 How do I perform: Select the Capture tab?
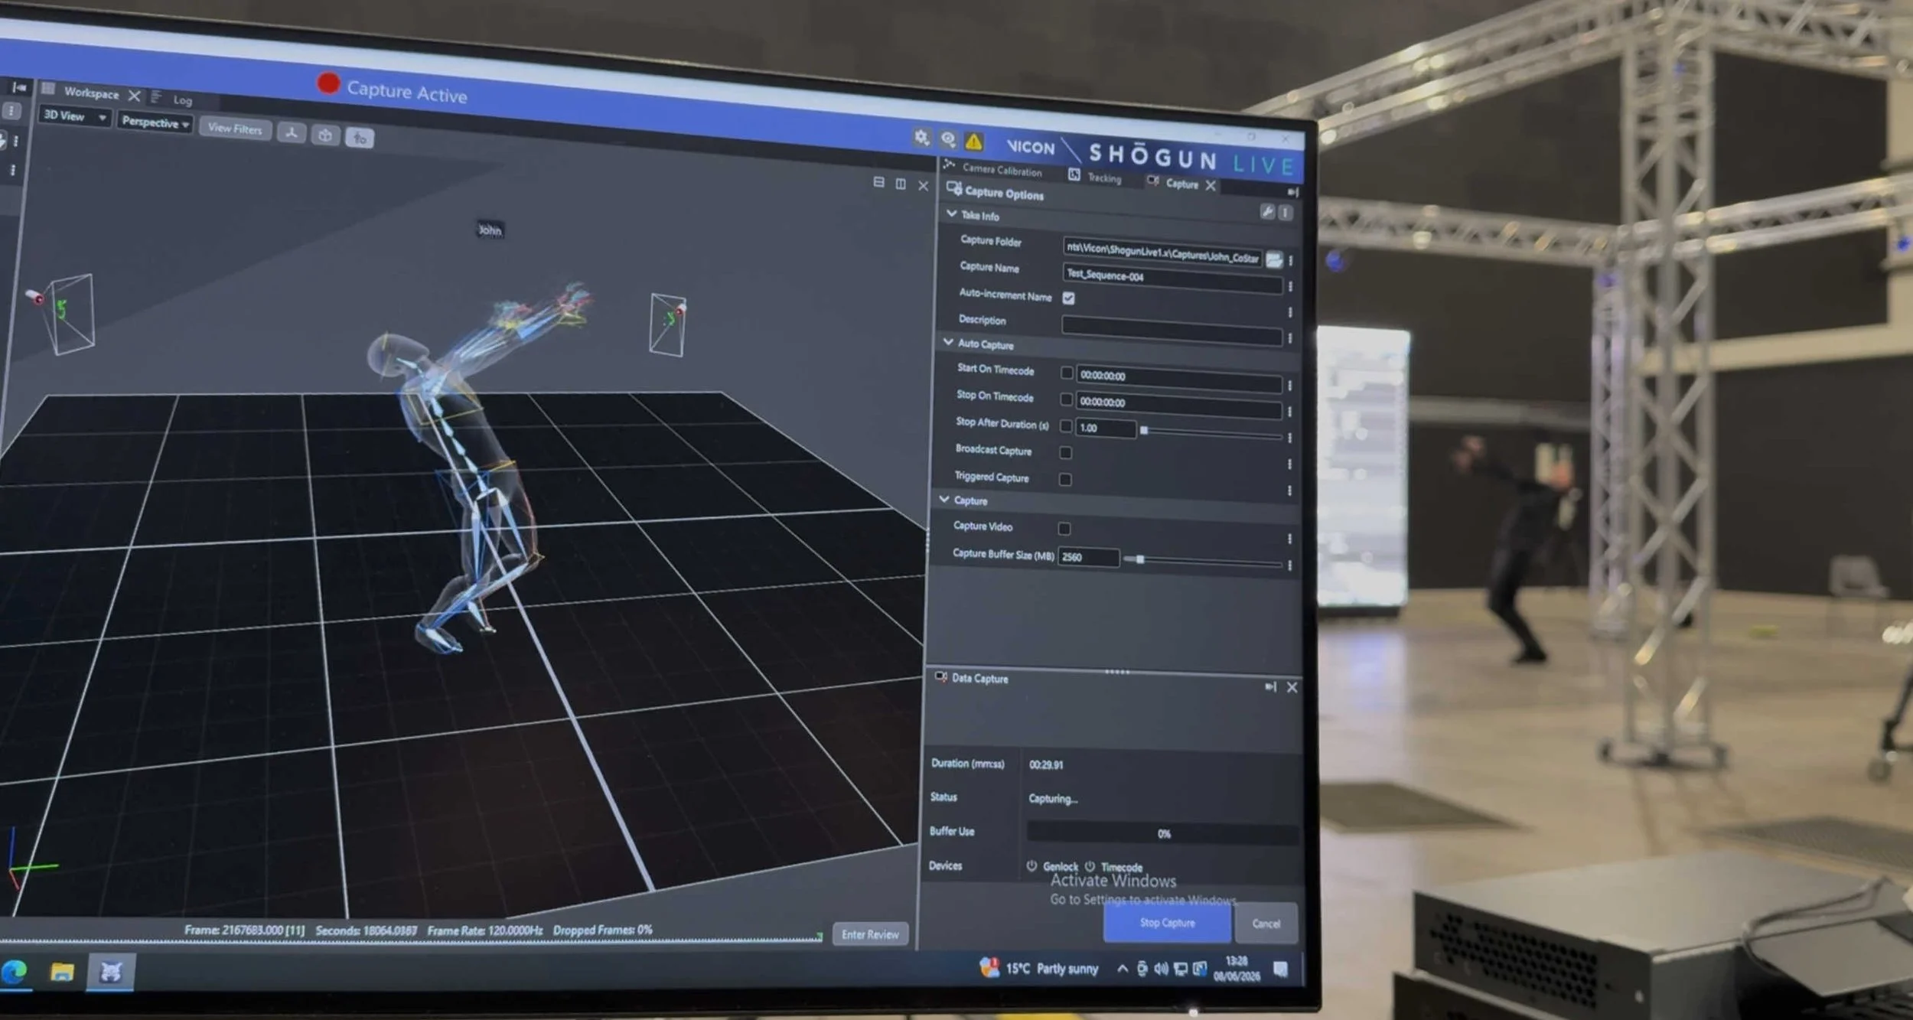(1181, 184)
